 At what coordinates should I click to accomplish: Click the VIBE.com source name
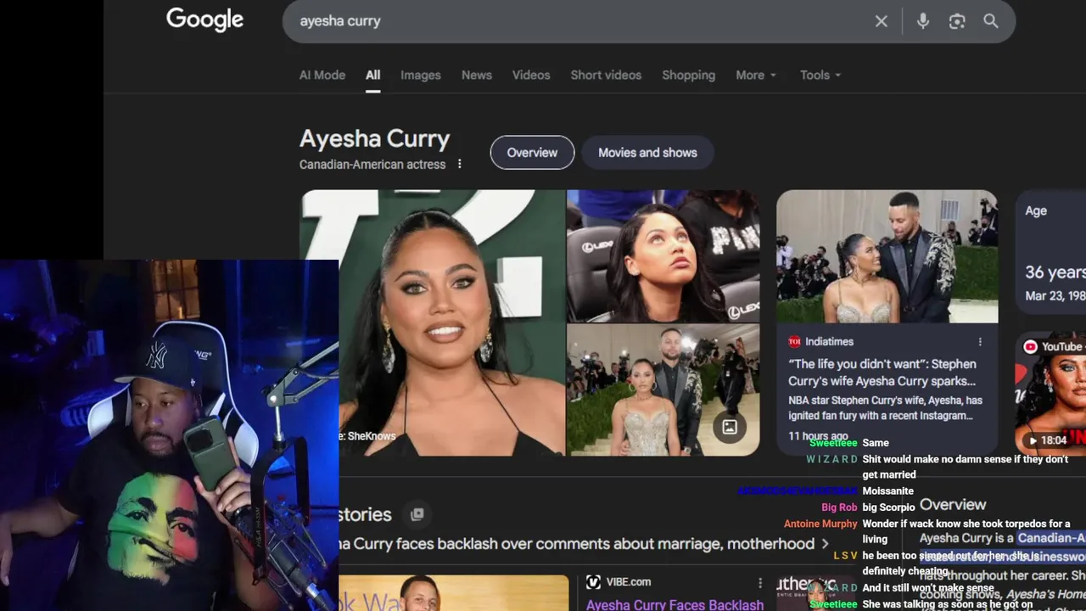pos(630,582)
